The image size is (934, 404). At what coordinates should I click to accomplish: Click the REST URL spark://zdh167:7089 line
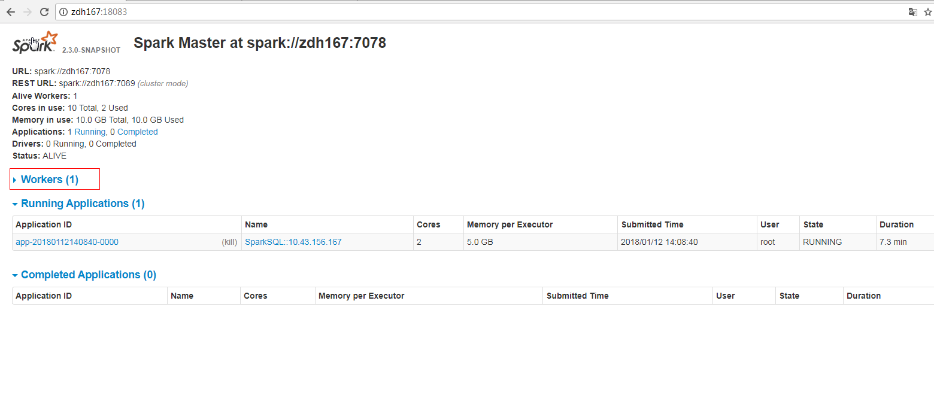tap(100, 83)
